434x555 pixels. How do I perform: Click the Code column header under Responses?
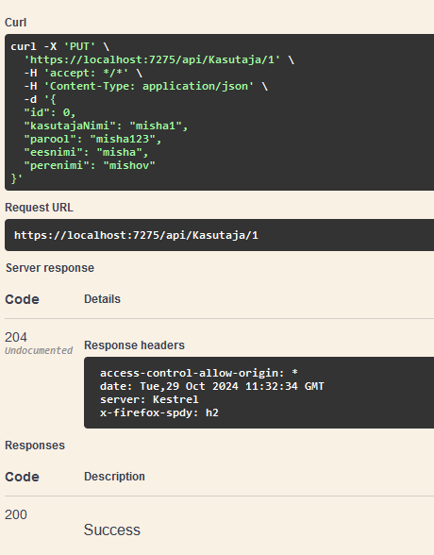22,477
